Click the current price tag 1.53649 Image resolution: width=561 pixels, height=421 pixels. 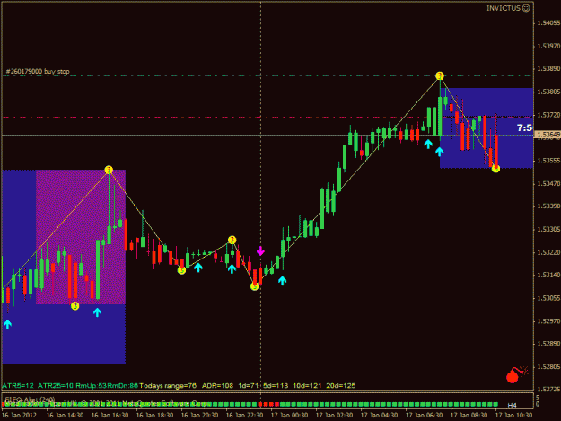pyautogui.click(x=547, y=135)
